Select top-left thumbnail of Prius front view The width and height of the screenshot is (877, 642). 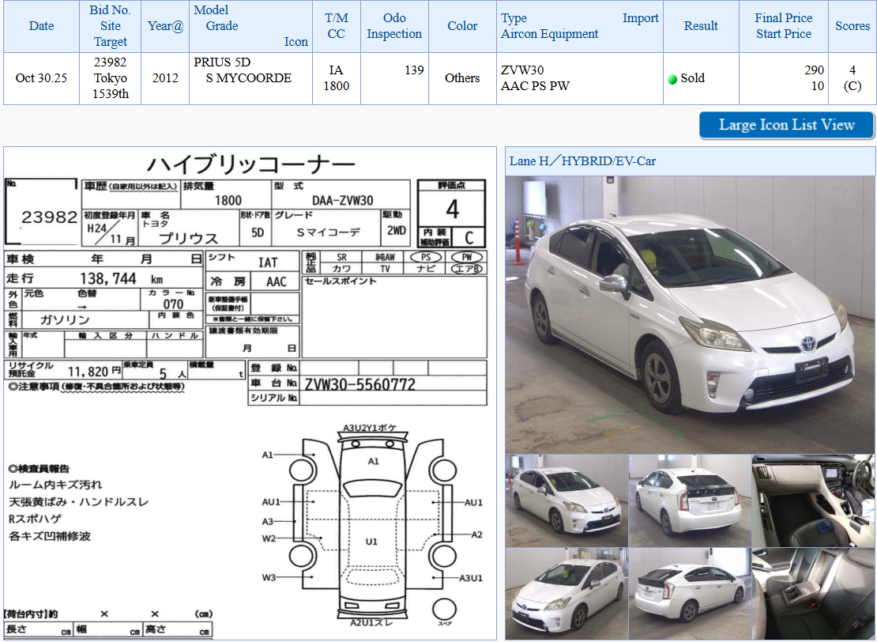pyautogui.click(x=566, y=500)
